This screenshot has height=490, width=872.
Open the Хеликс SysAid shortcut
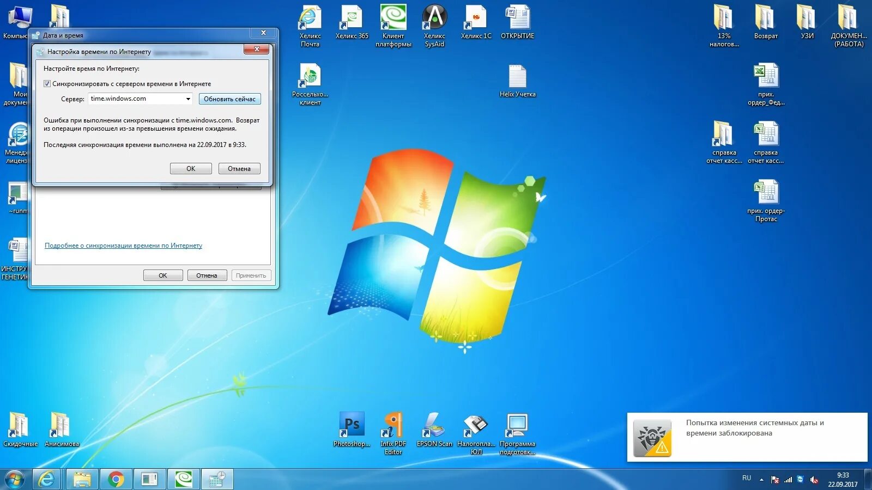pos(435,26)
